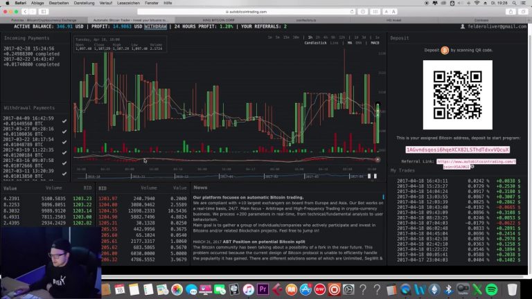Image resolution: width=532 pixels, height=299 pixels.
Task: Reload the page via address bar icon
Action: pos(352,12)
